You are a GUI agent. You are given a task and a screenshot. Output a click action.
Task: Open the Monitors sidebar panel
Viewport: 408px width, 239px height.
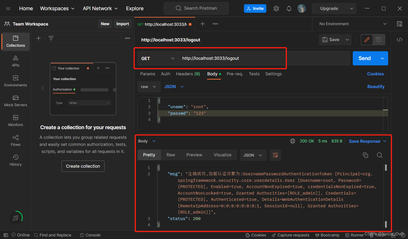[x=16, y=121]
